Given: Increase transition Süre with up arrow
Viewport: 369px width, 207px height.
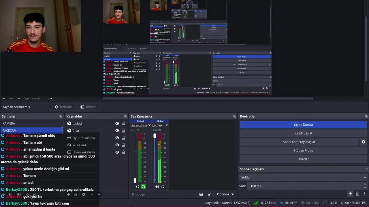Looking at the screenshot, I should click(365, 184).
